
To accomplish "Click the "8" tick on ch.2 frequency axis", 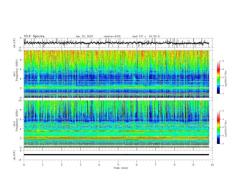I will point(21,110).
